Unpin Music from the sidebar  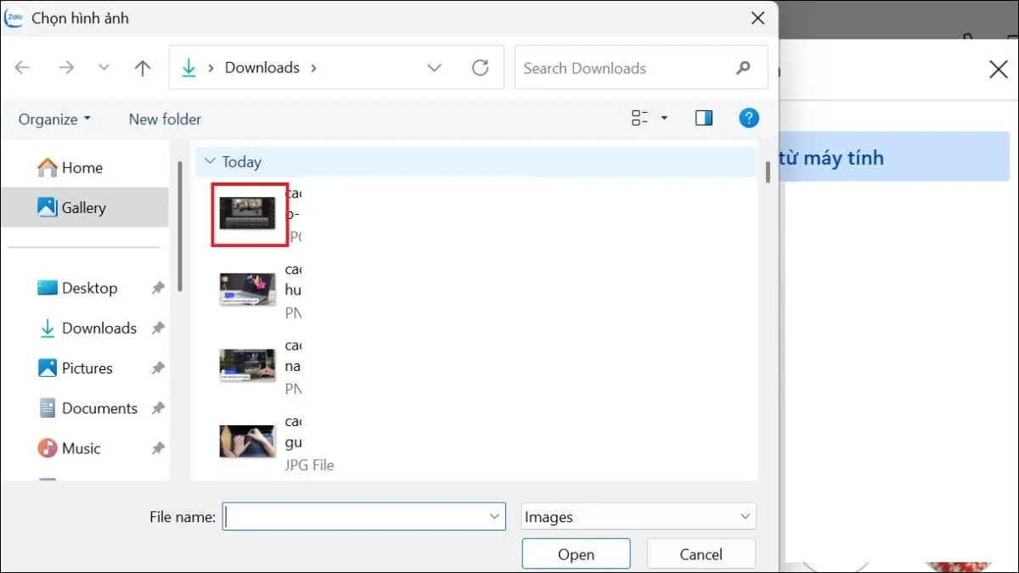[x=158, y=447]
